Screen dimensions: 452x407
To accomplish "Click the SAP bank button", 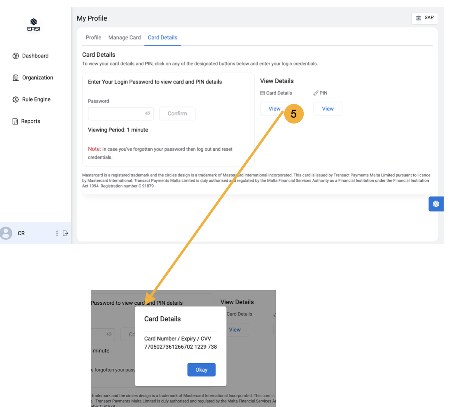I will 424,18.
